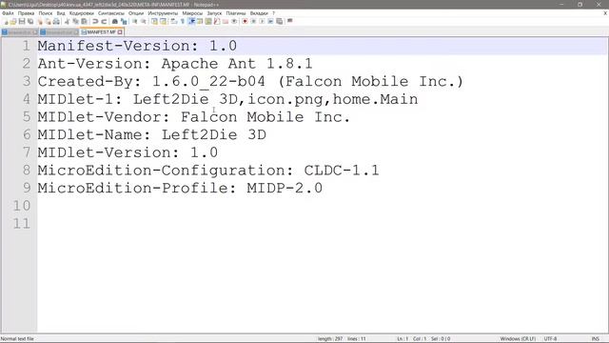Open the User Defined Language icon
The height and width of the screenshot is (343, 609).
coord(200,21)
